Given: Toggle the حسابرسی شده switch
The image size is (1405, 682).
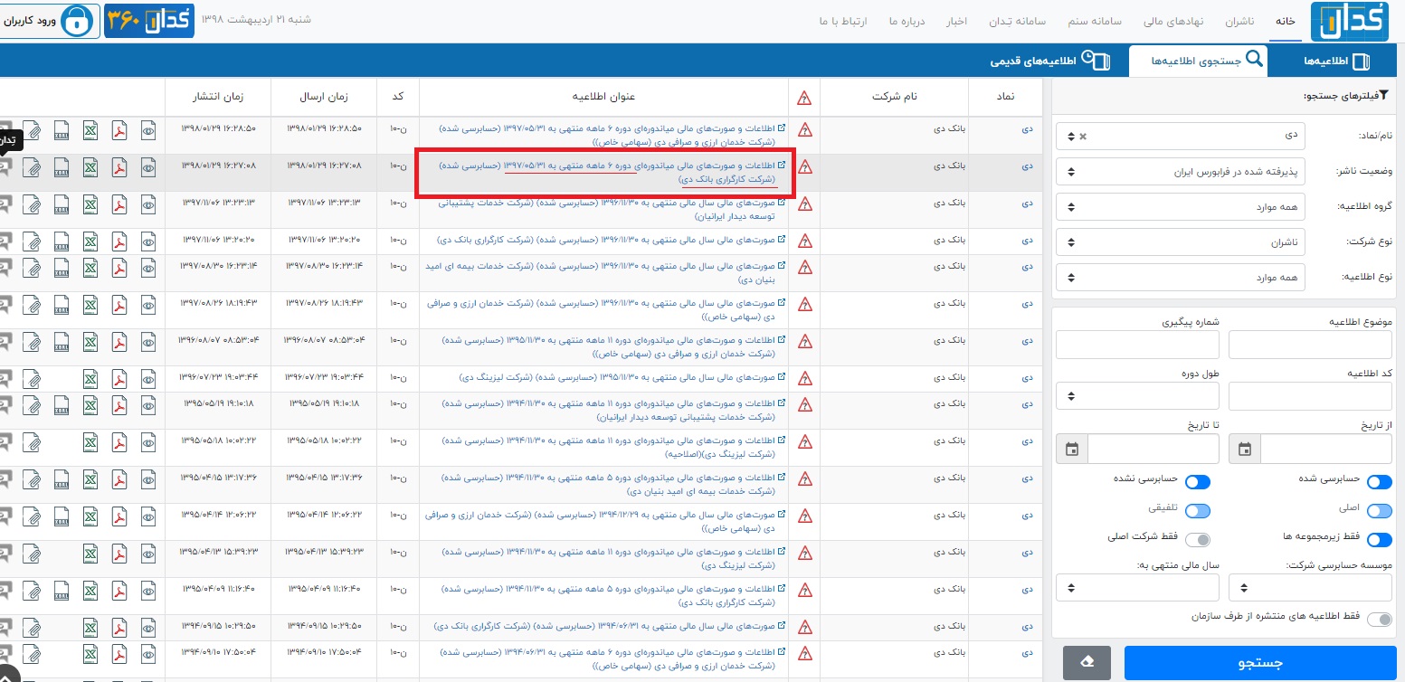Looking at the screenshot, I should pos(1379,482).
